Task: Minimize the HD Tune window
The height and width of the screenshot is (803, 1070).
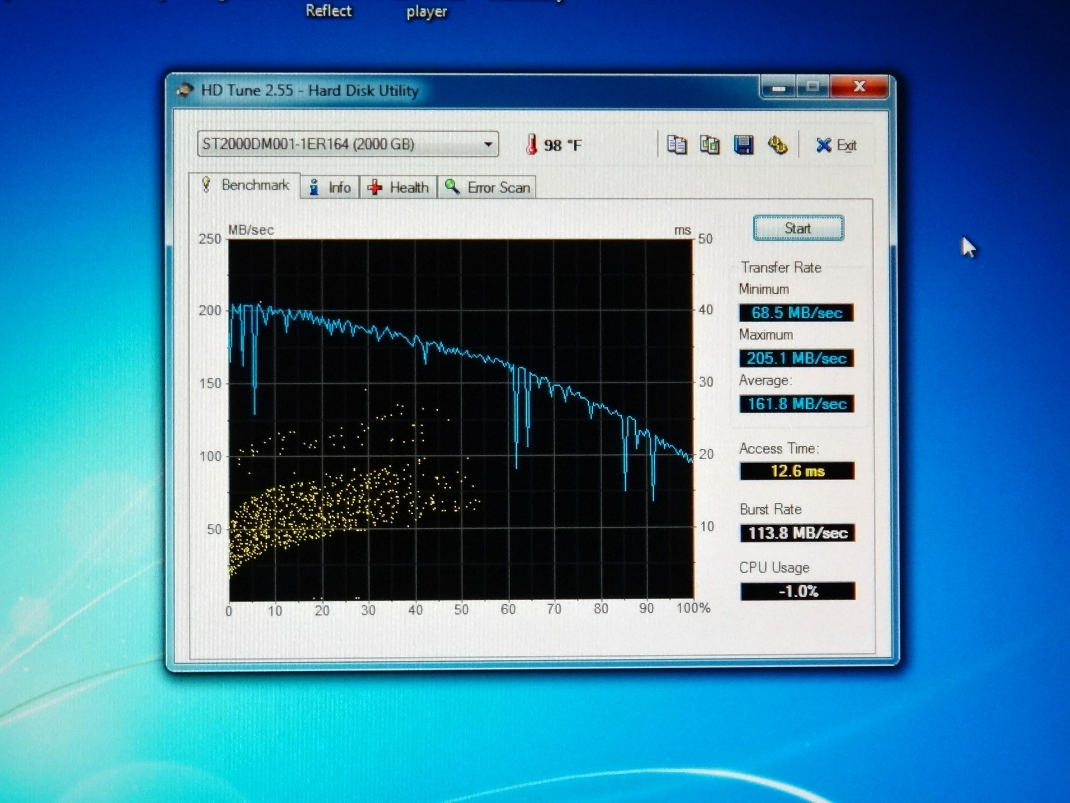Action: (778, 88)
